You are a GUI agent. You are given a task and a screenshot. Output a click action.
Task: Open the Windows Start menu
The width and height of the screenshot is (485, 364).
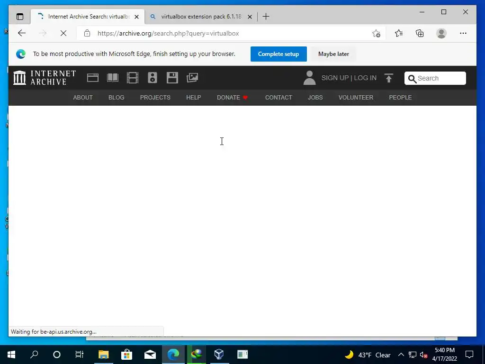tap(11, 355)
